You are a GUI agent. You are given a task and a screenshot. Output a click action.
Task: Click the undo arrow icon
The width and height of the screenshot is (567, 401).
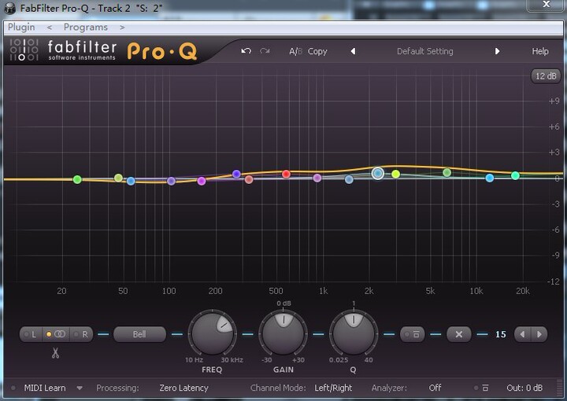point(246,51)
